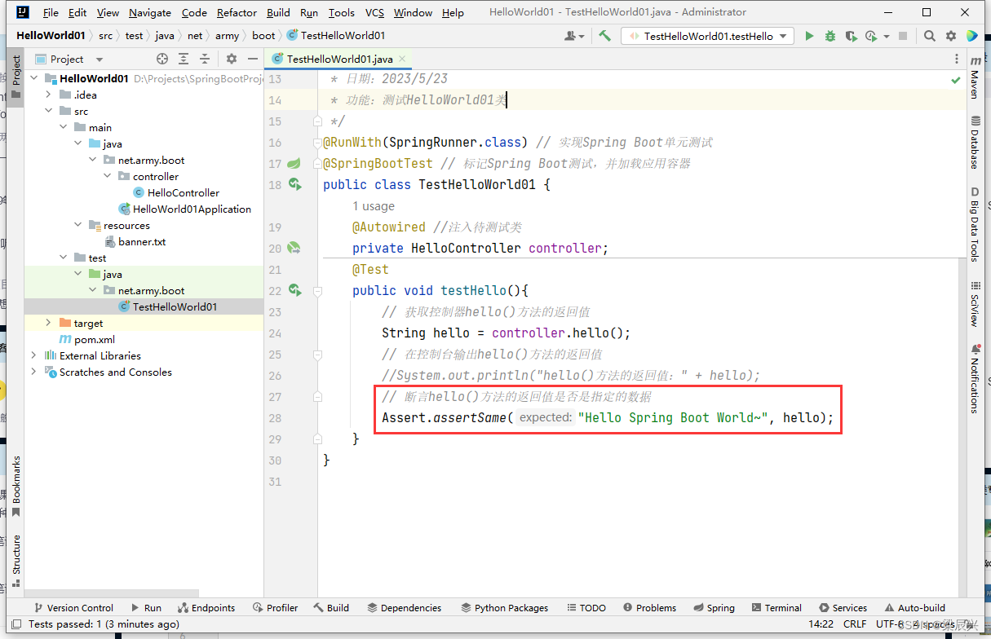Open run configuration dropdown TestHelloWorld01.testHello
This screenshot has height=639, width=991.
coord(706,36)
